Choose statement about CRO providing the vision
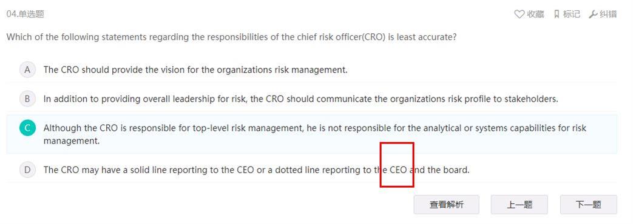633x224 pixels. 195,70
